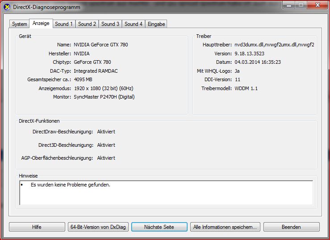Screen dimensions: 330x240
Task: Launch 64-Bit-Version von DxDiag
Action: pyautogui.click(x=98, y=227)
